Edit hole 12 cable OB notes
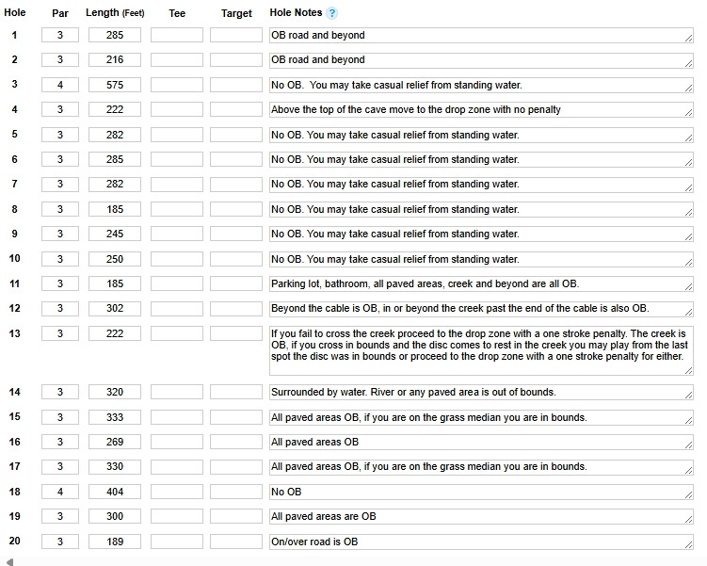707x566 pixels. (481, 309)
